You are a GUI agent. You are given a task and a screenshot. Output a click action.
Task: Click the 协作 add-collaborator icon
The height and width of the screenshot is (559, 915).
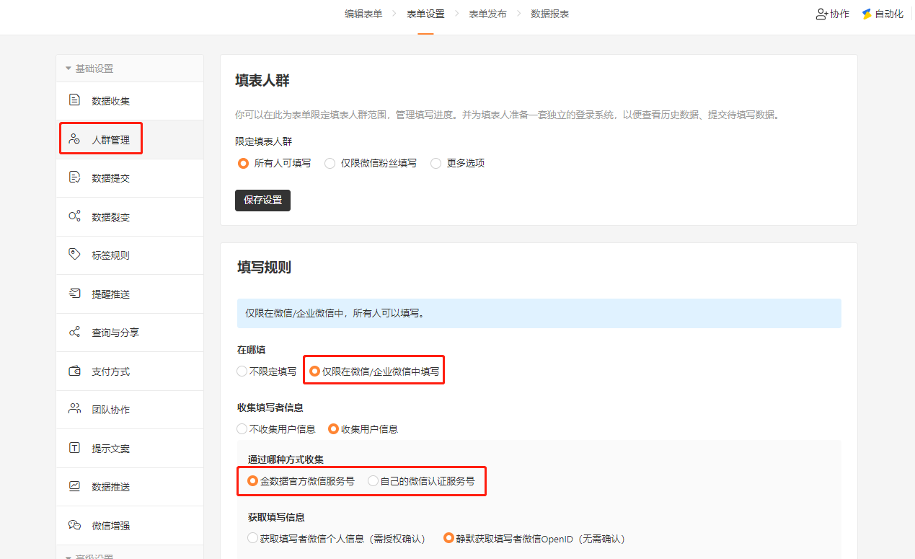click(822, 14)
